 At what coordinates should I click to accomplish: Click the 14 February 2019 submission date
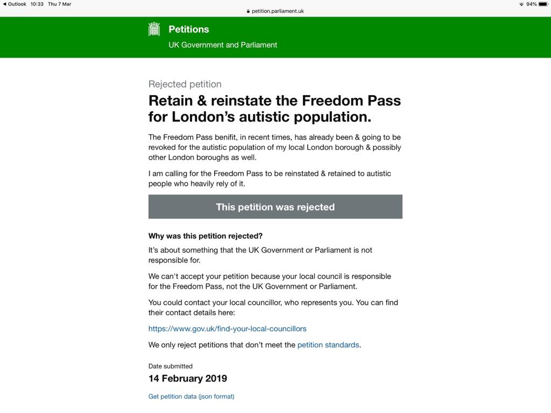point(188,379)
